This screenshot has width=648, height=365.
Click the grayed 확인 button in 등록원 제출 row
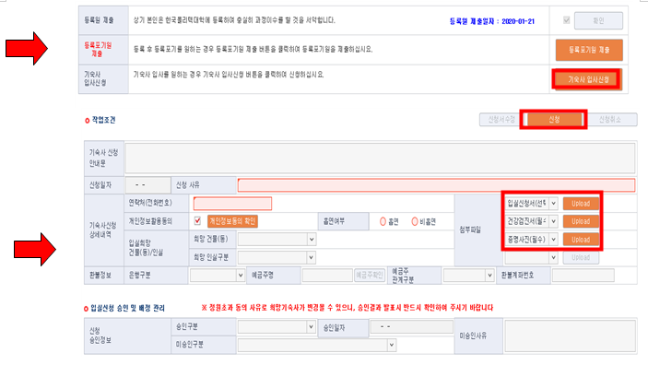pos(598,20)
